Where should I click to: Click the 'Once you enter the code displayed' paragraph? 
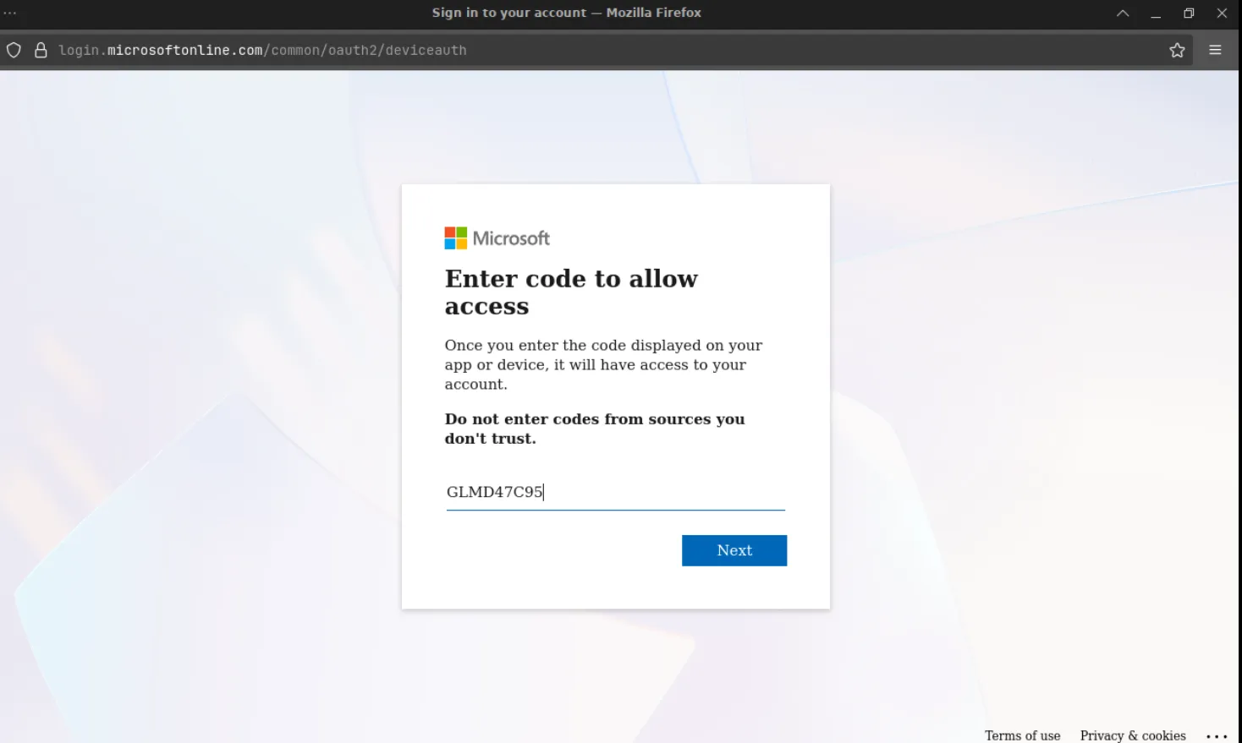pyautogui.click(x=603, y=364)
